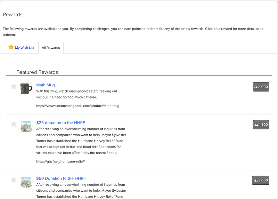Click the Math Mug description text
The width and height of the screenshot is (278, 199).
76,94
